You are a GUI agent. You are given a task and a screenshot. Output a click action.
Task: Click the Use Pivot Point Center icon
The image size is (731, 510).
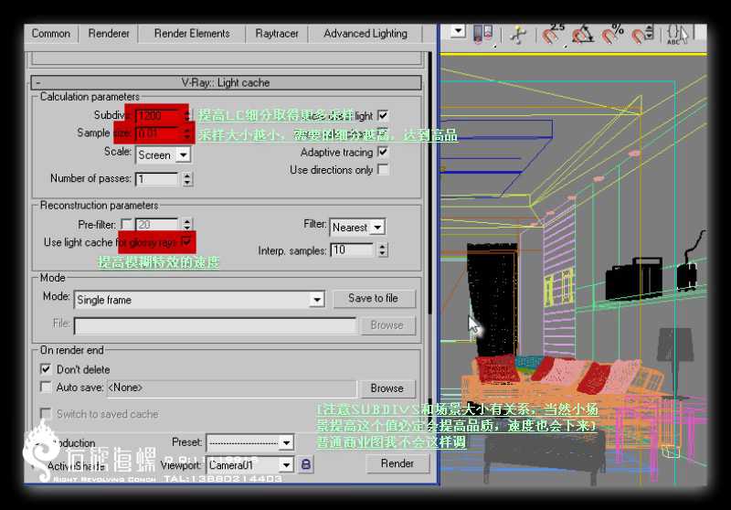click(x=483, y=34)
